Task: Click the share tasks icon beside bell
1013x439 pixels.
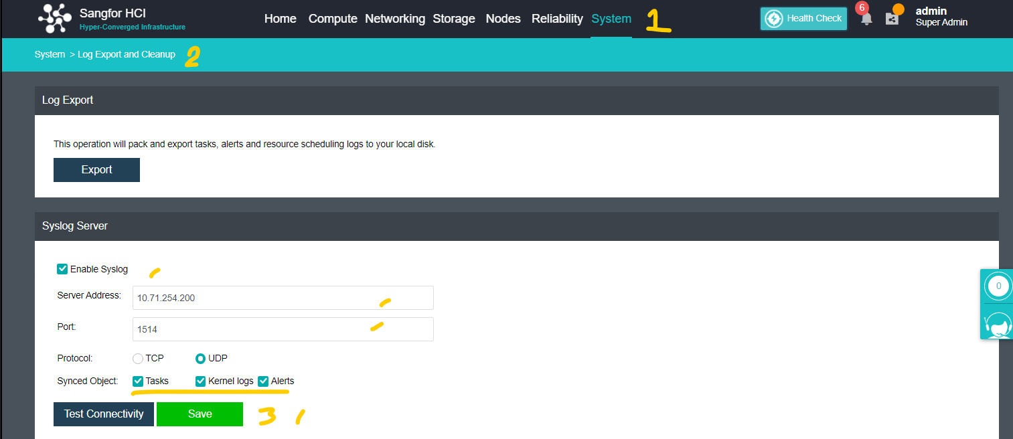Action: click(892, 19)
